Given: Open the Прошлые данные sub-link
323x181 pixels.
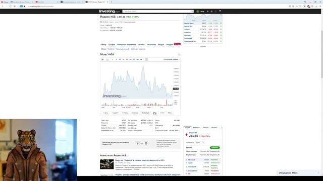Looking at the screenshot, I should [122, 49].
